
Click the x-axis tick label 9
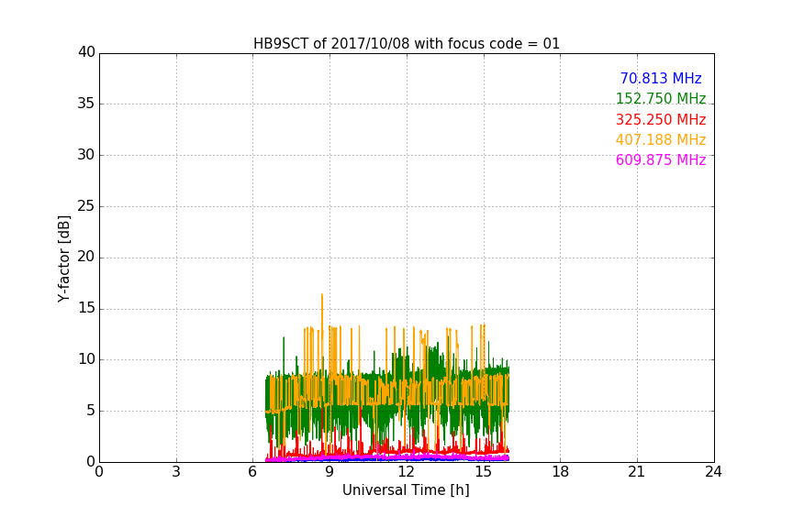(329, 472)
